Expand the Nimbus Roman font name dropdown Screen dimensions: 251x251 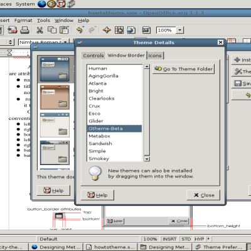[x=65, y=42]
